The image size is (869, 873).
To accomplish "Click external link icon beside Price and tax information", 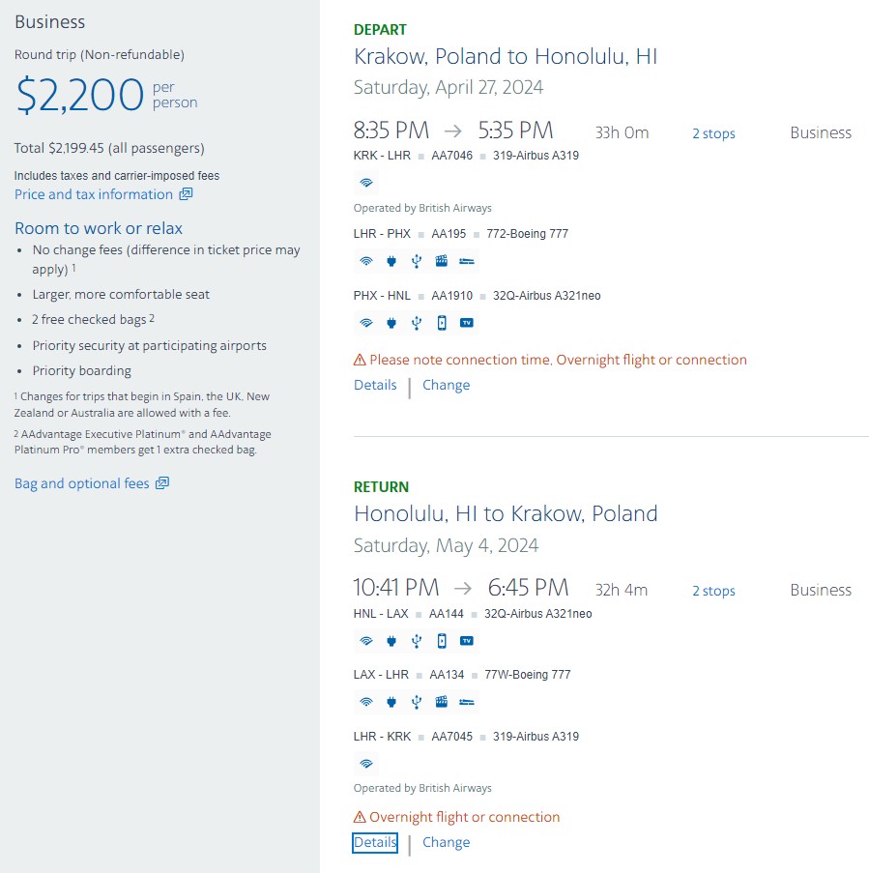I will pos(186,193).
